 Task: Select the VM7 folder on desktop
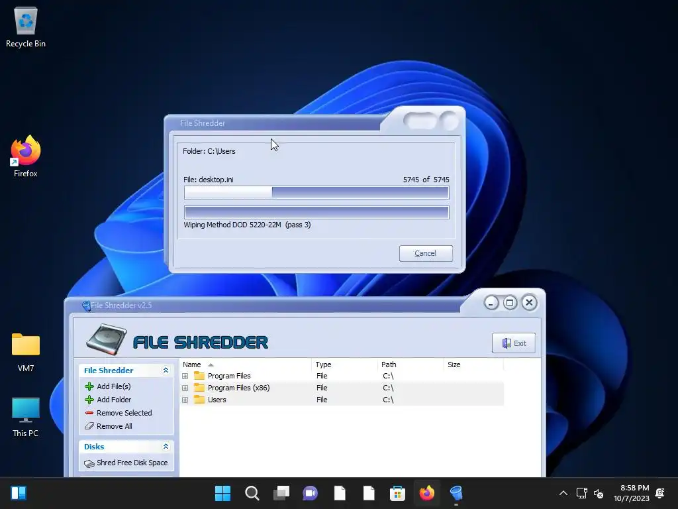tap(26, 353)
